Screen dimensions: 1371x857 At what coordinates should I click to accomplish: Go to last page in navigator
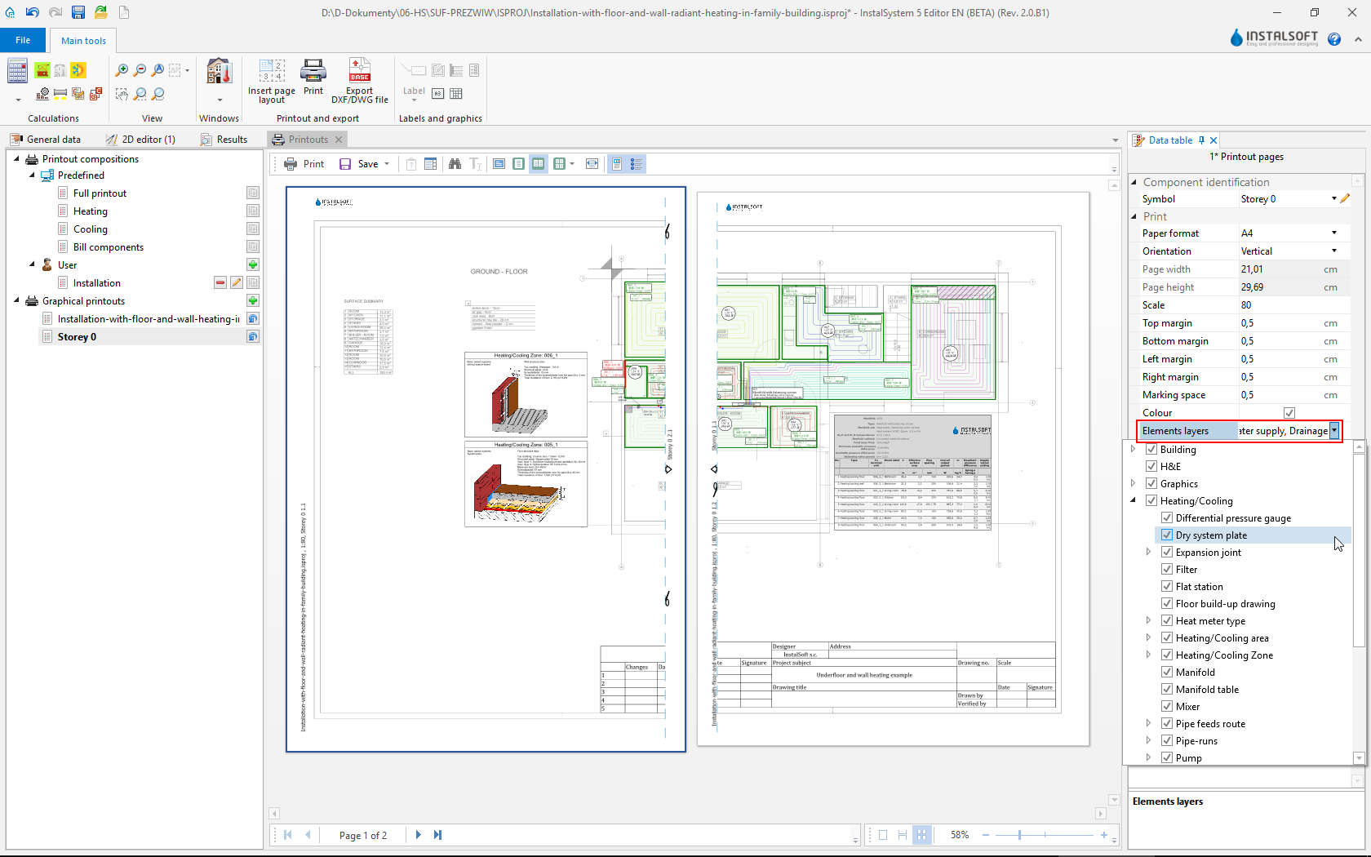click(x=438, y=835)
